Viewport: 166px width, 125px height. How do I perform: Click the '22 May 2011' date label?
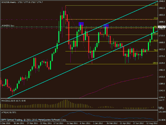pos(46,123)
